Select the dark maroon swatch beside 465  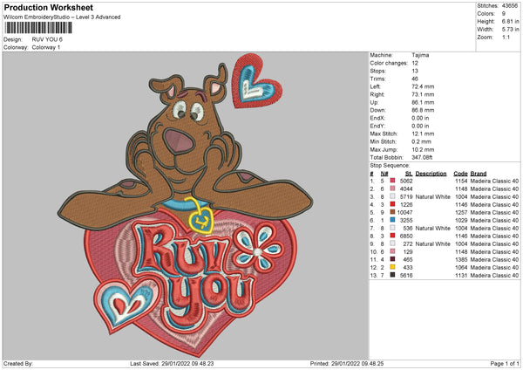click(392, 259)
